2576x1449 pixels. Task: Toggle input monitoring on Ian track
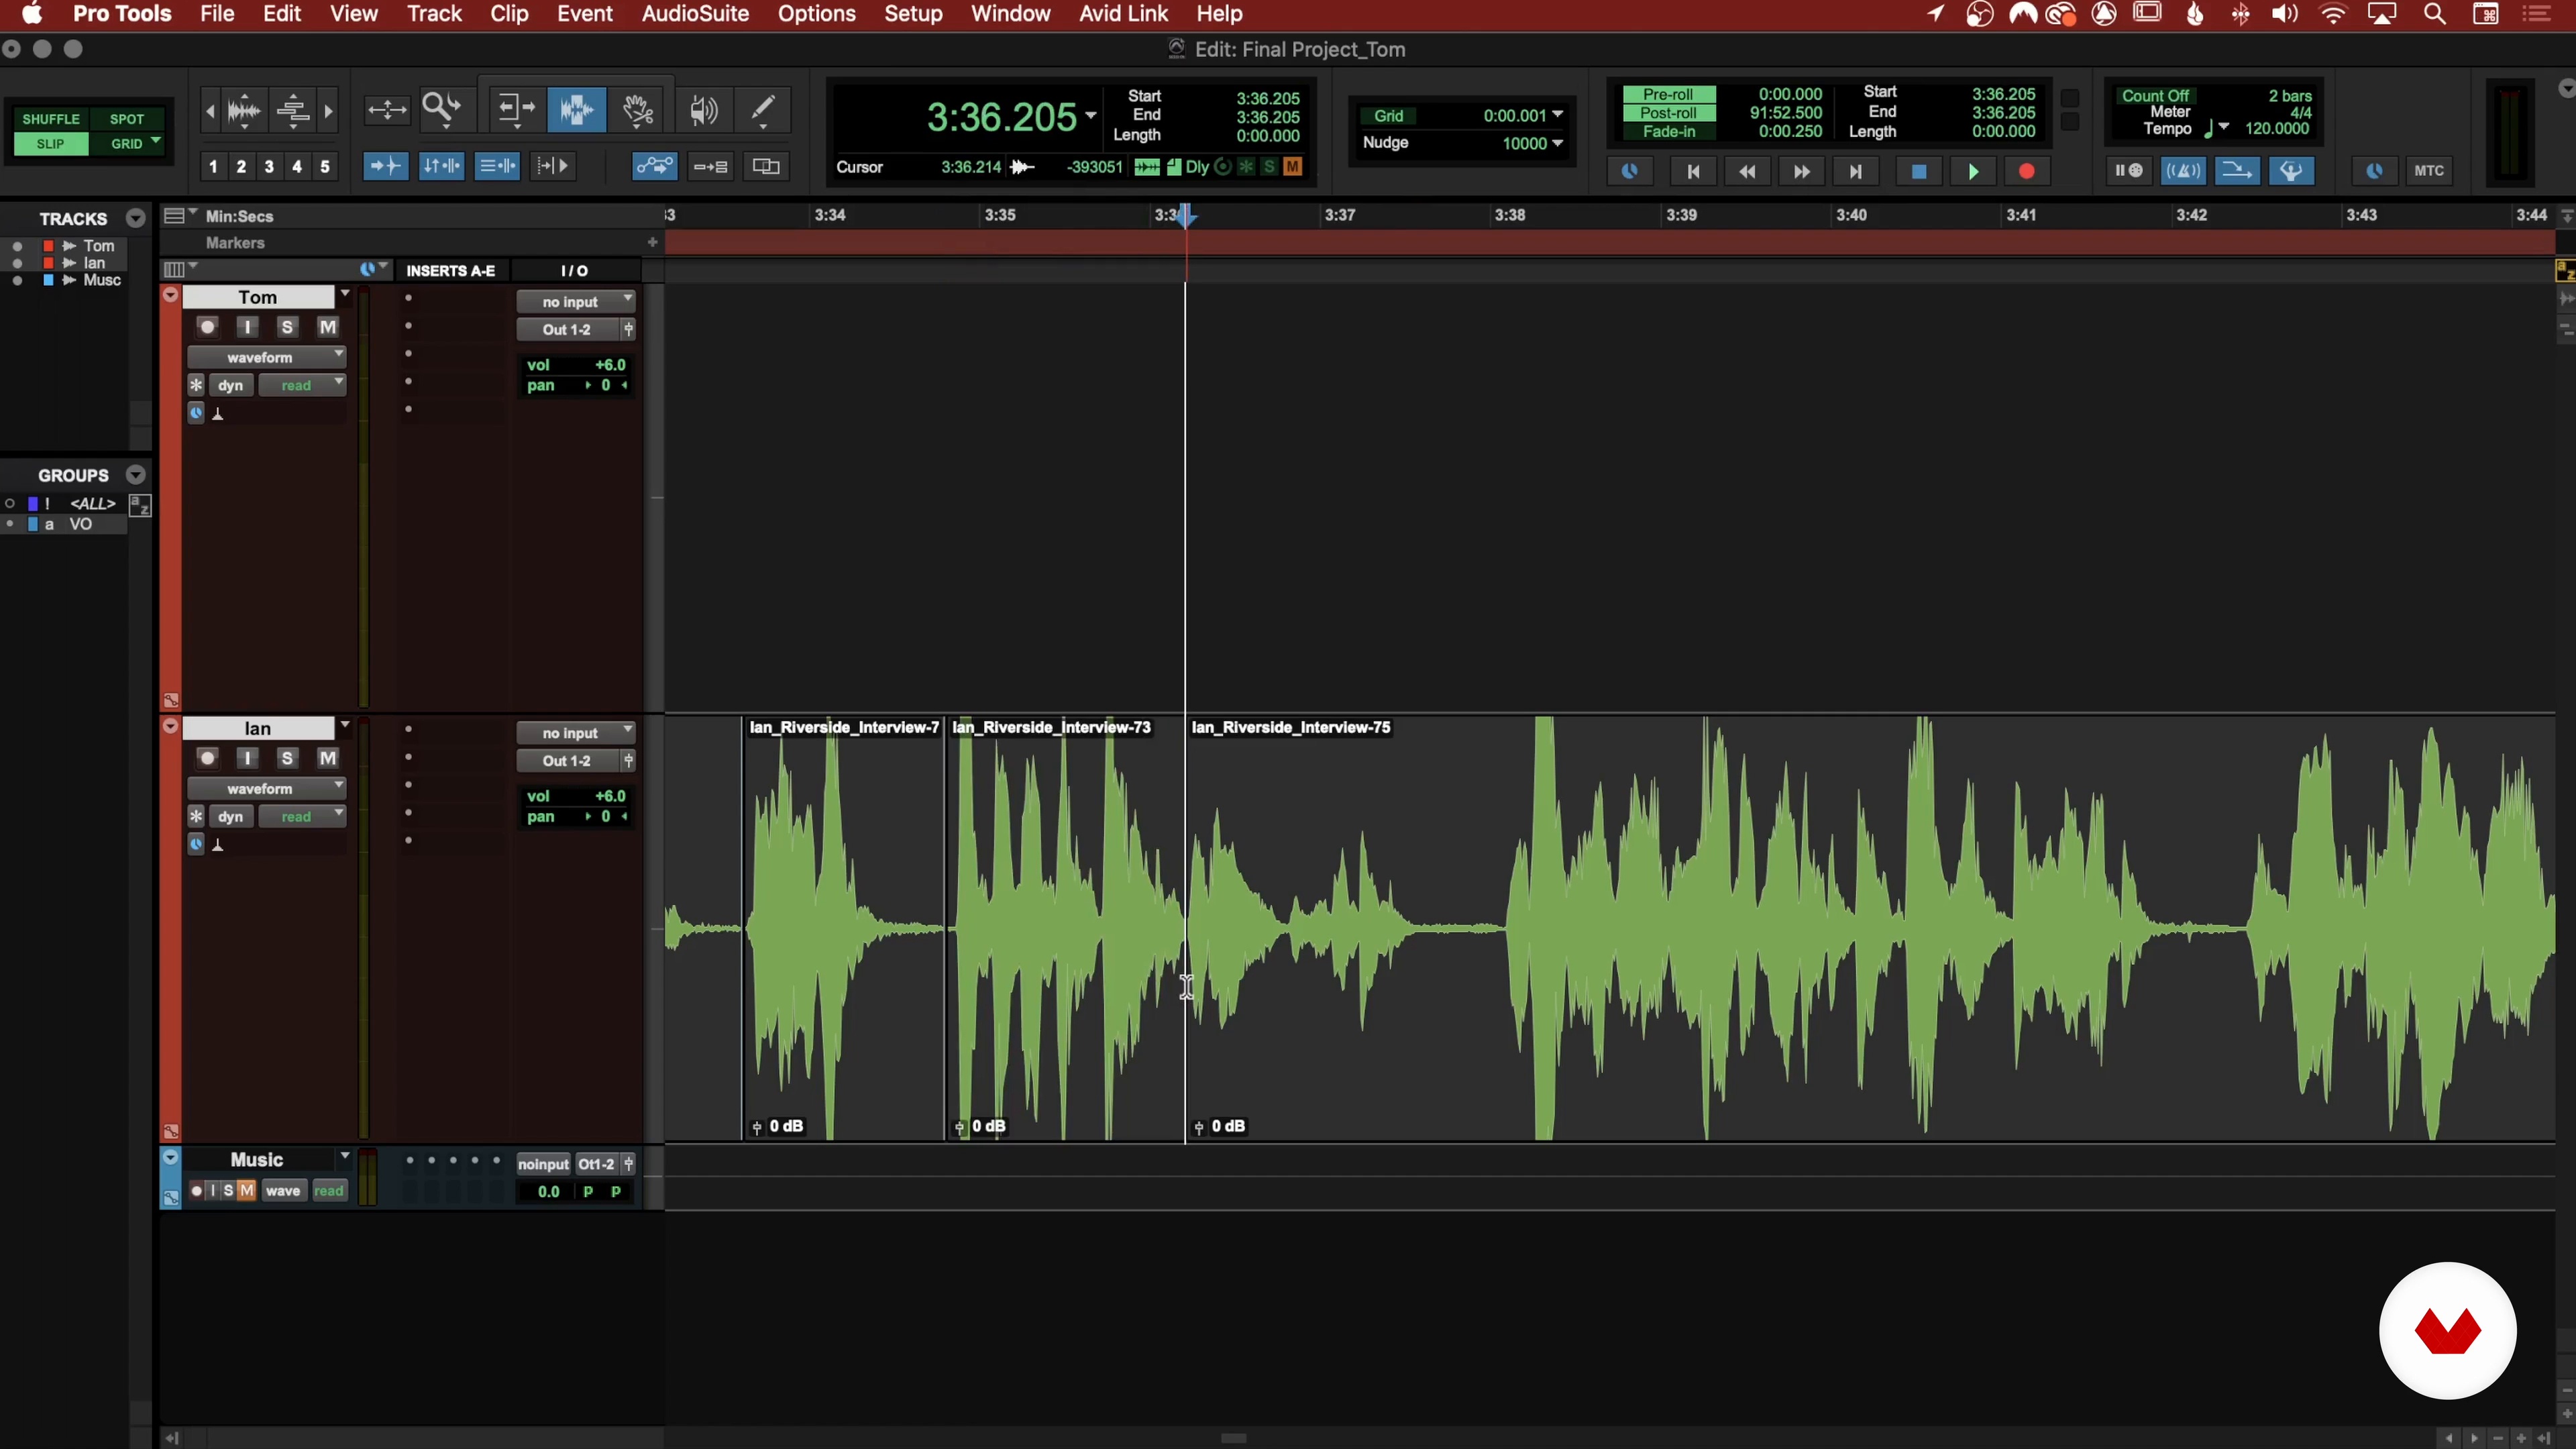pos(247,758)
